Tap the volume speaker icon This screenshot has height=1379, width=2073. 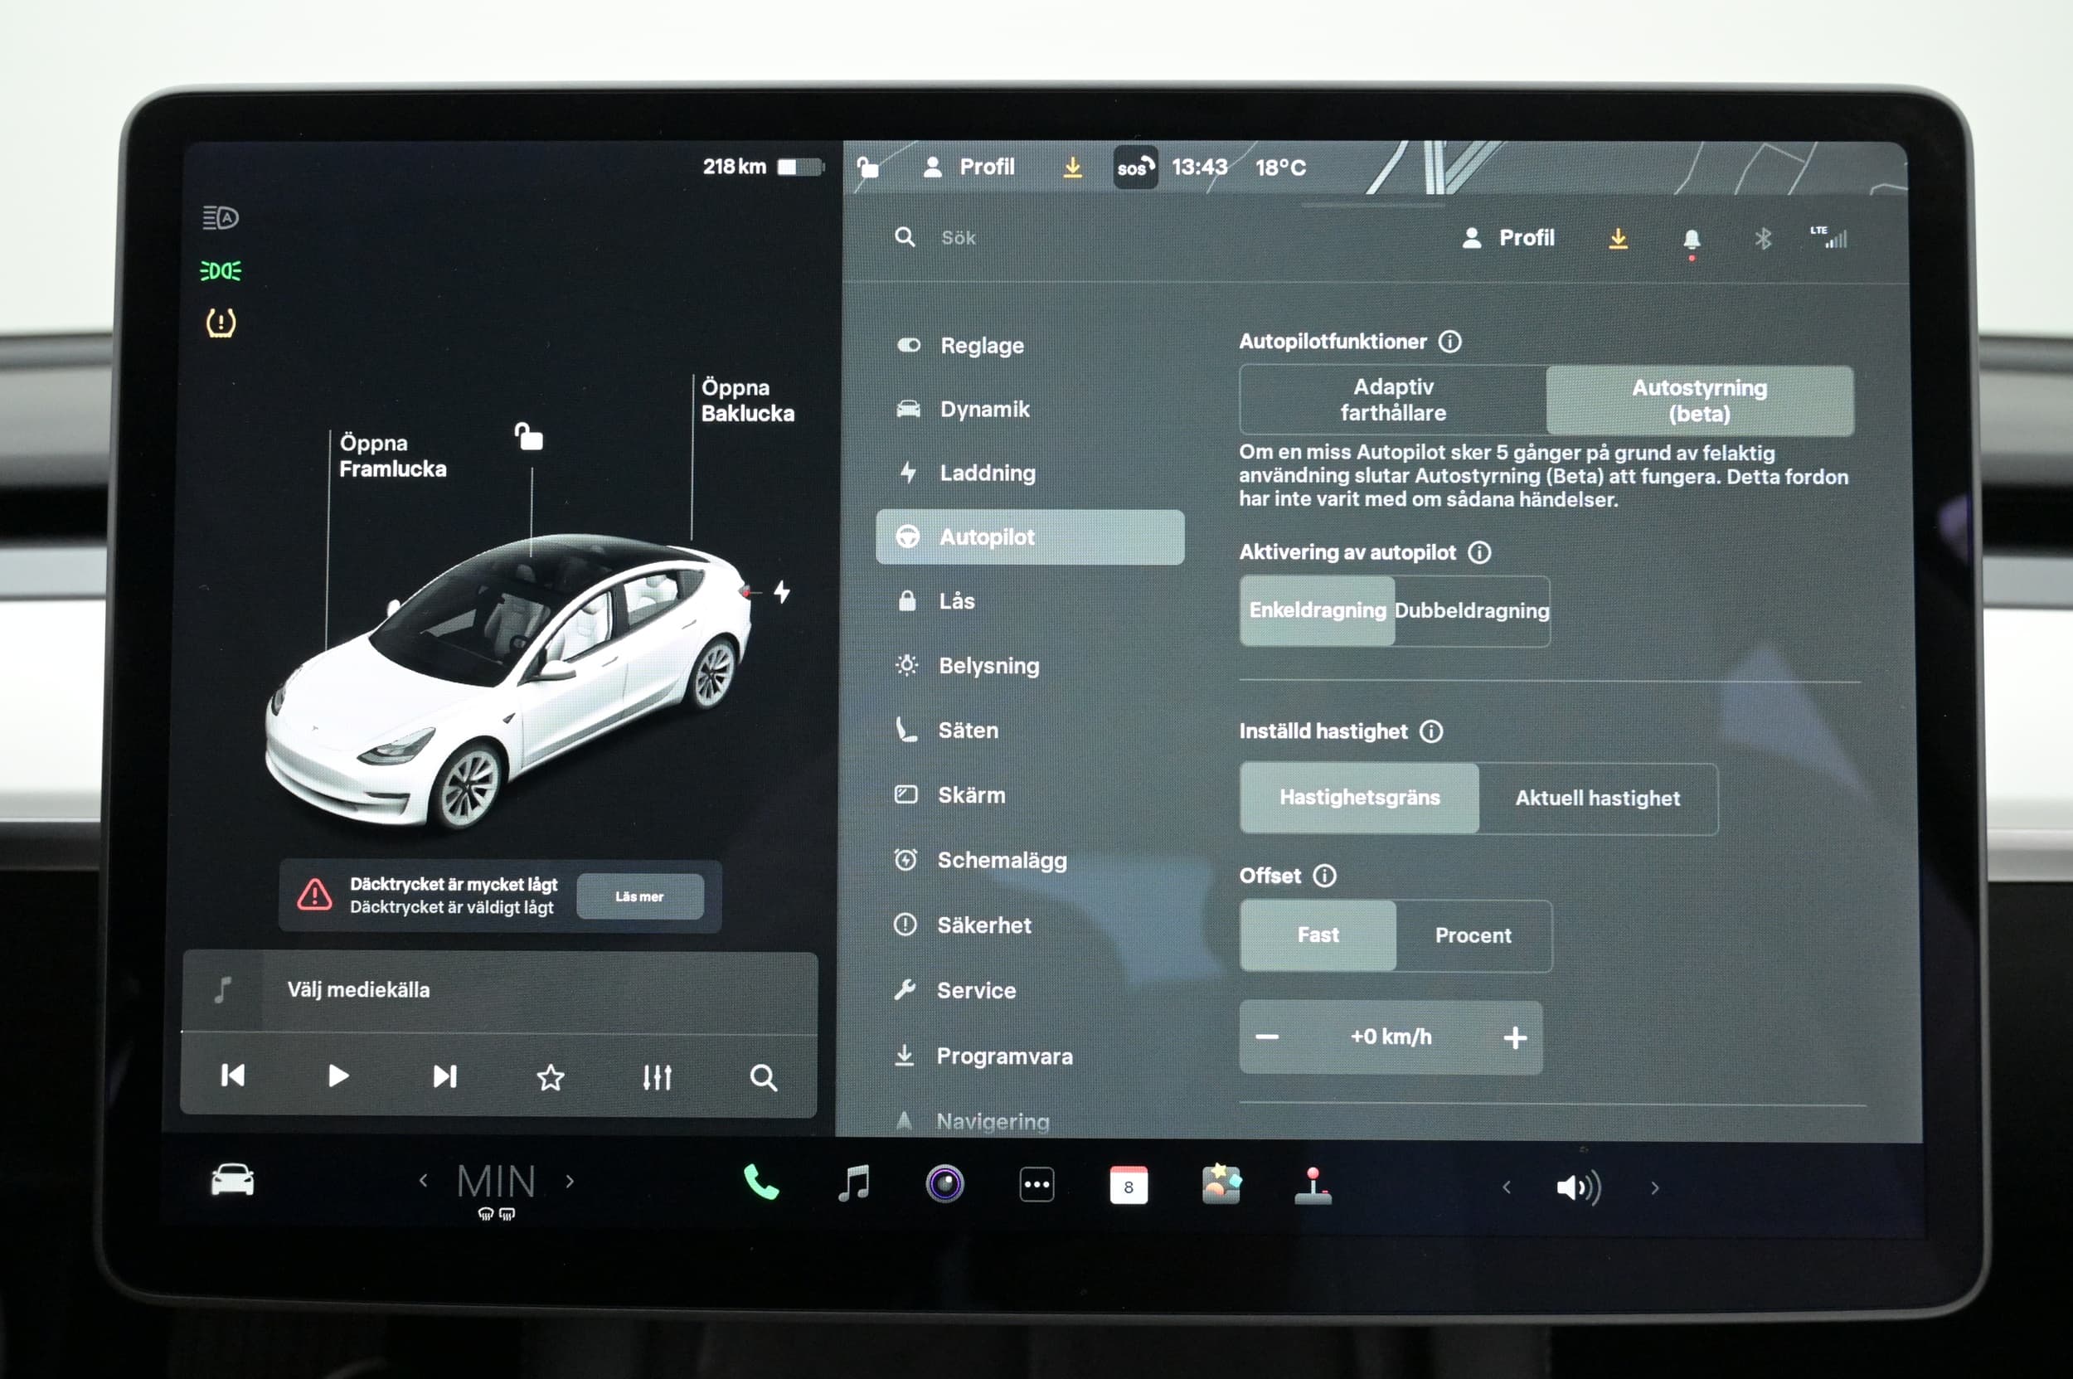1579,1188
